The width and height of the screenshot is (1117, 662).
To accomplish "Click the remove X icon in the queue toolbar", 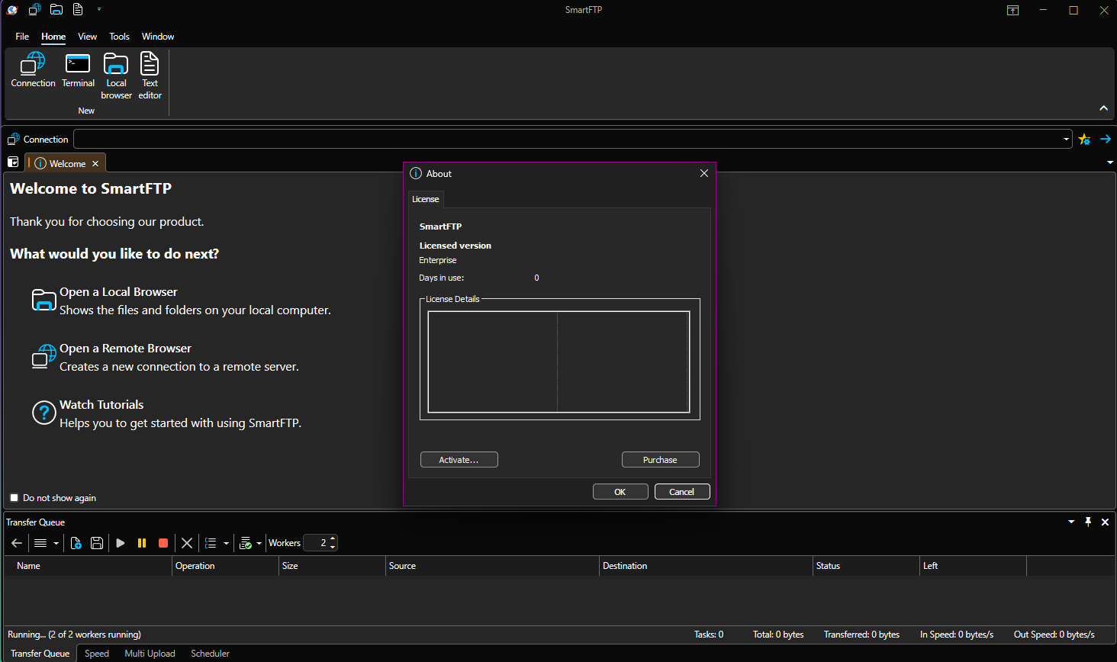I will coord(187,543).
